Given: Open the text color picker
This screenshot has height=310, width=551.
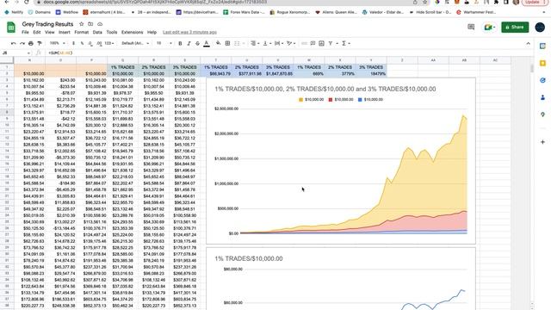Looking at the screenshot, I should 207,43.
